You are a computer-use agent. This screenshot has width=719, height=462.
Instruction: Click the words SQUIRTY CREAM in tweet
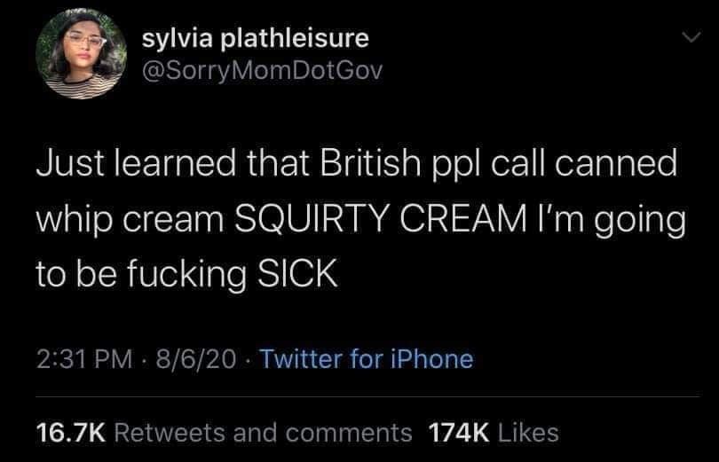coord(381,218)
